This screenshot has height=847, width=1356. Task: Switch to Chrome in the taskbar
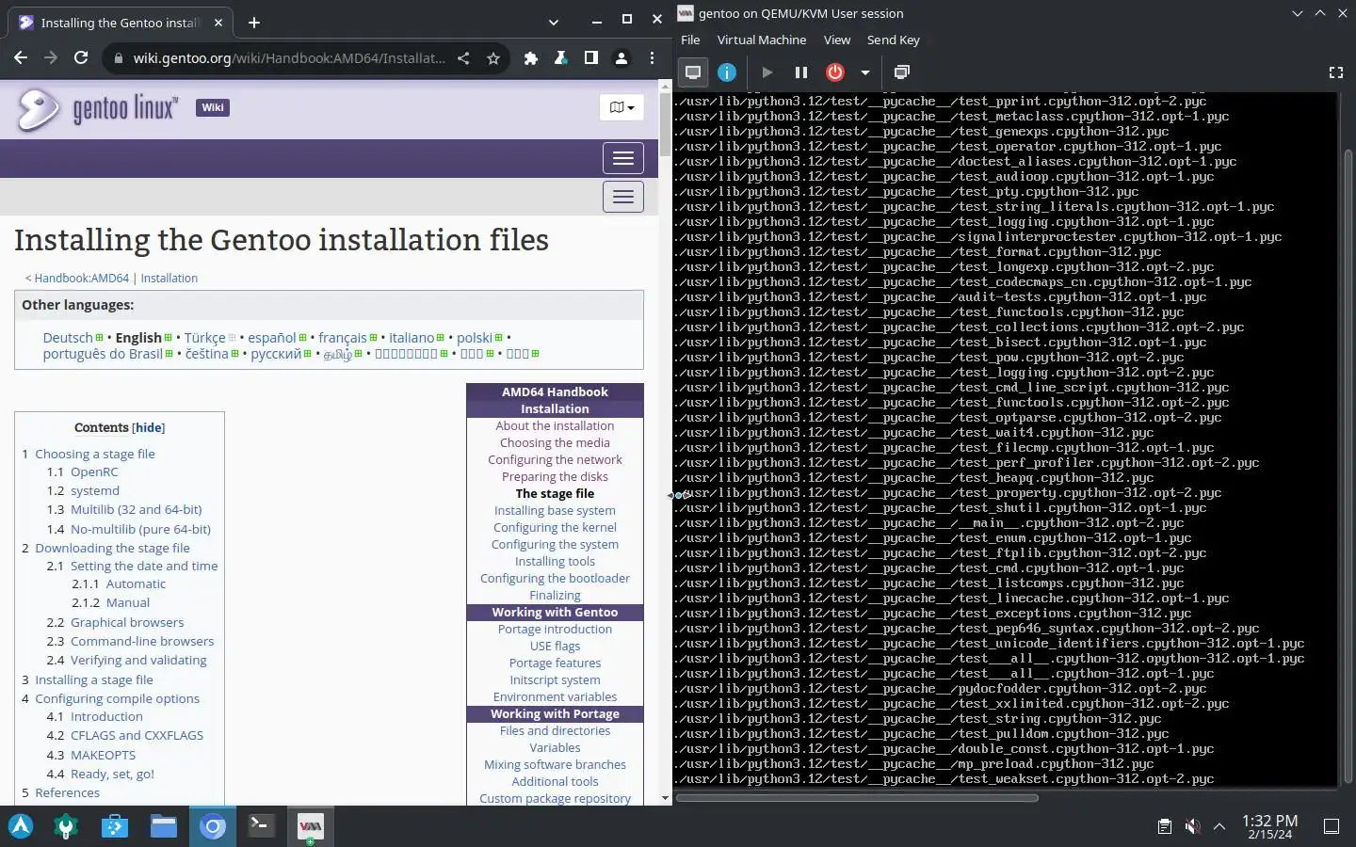pyautogui.click(x=213, y=826)
